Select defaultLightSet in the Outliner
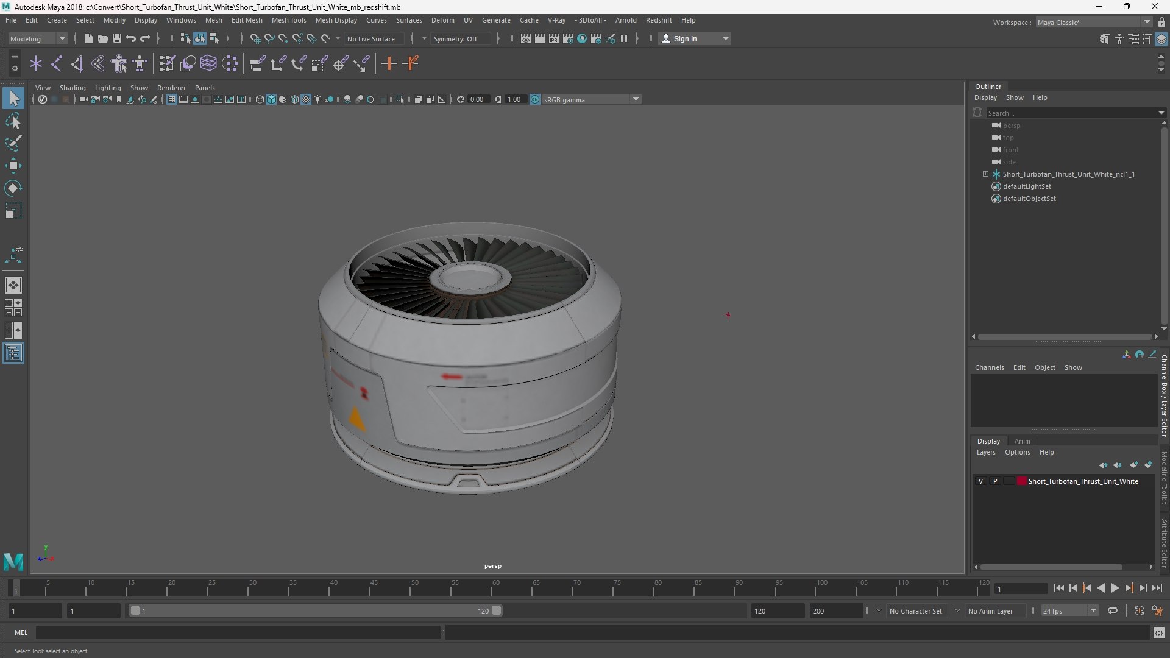The height and width of the screenshot is (658, 1170). (1027, 186)
